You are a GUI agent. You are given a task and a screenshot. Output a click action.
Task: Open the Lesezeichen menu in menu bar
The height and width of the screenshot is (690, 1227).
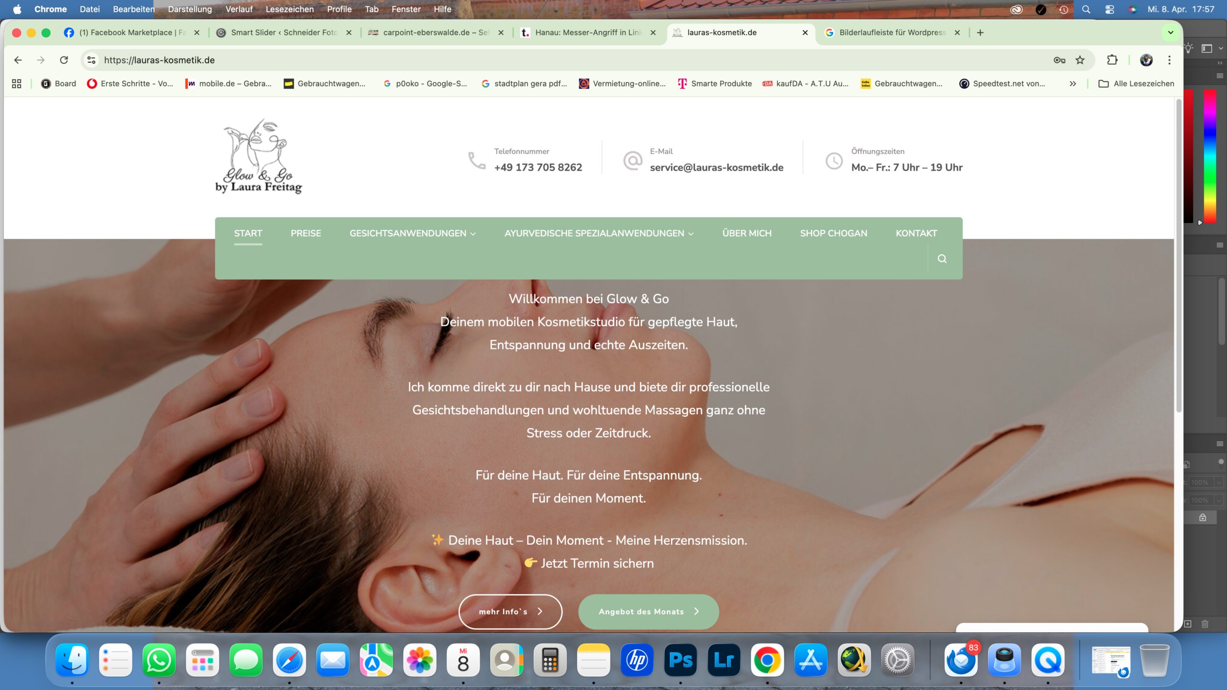click(x=289, y=9)
